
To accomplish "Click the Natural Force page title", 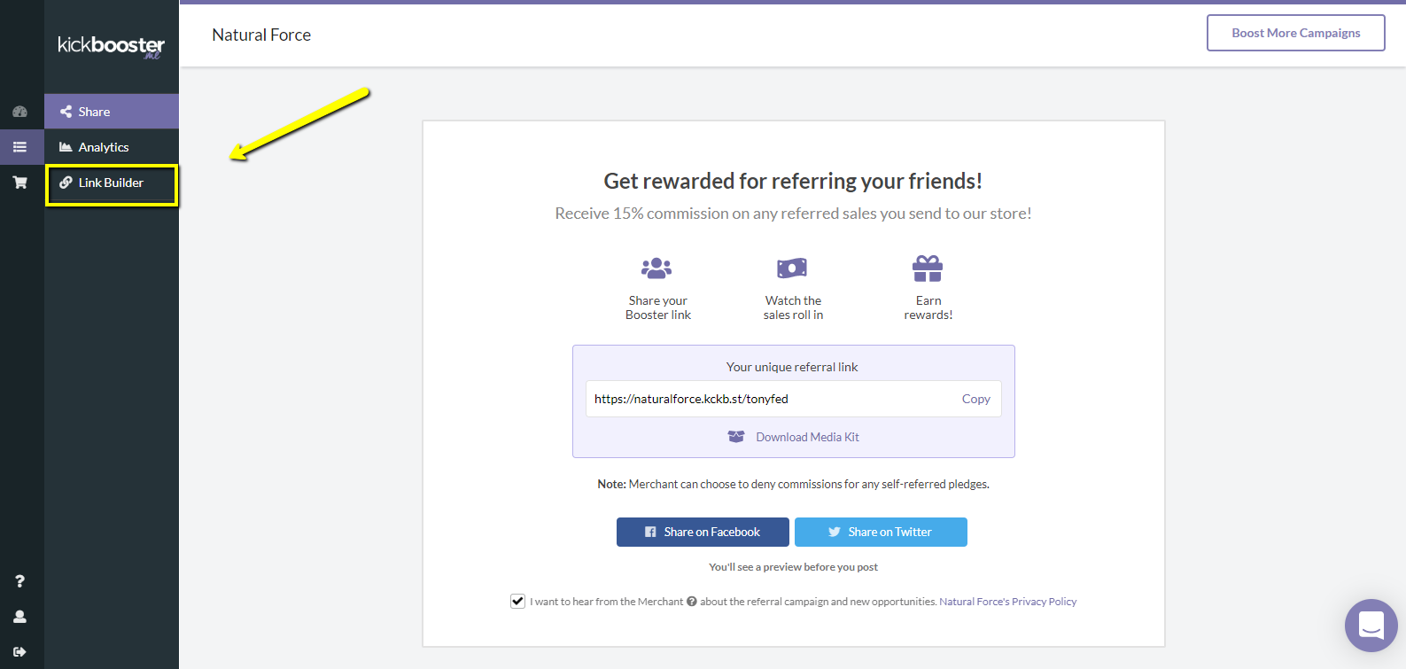I will click(261, 35).
